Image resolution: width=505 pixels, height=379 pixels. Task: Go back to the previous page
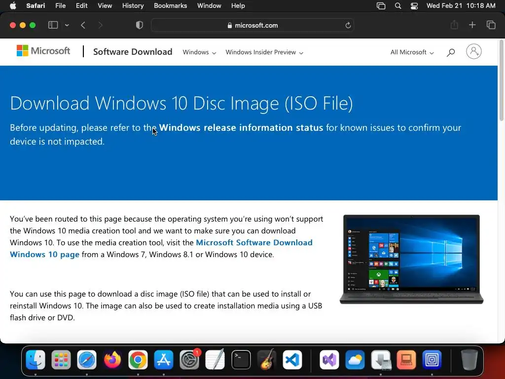83,25
